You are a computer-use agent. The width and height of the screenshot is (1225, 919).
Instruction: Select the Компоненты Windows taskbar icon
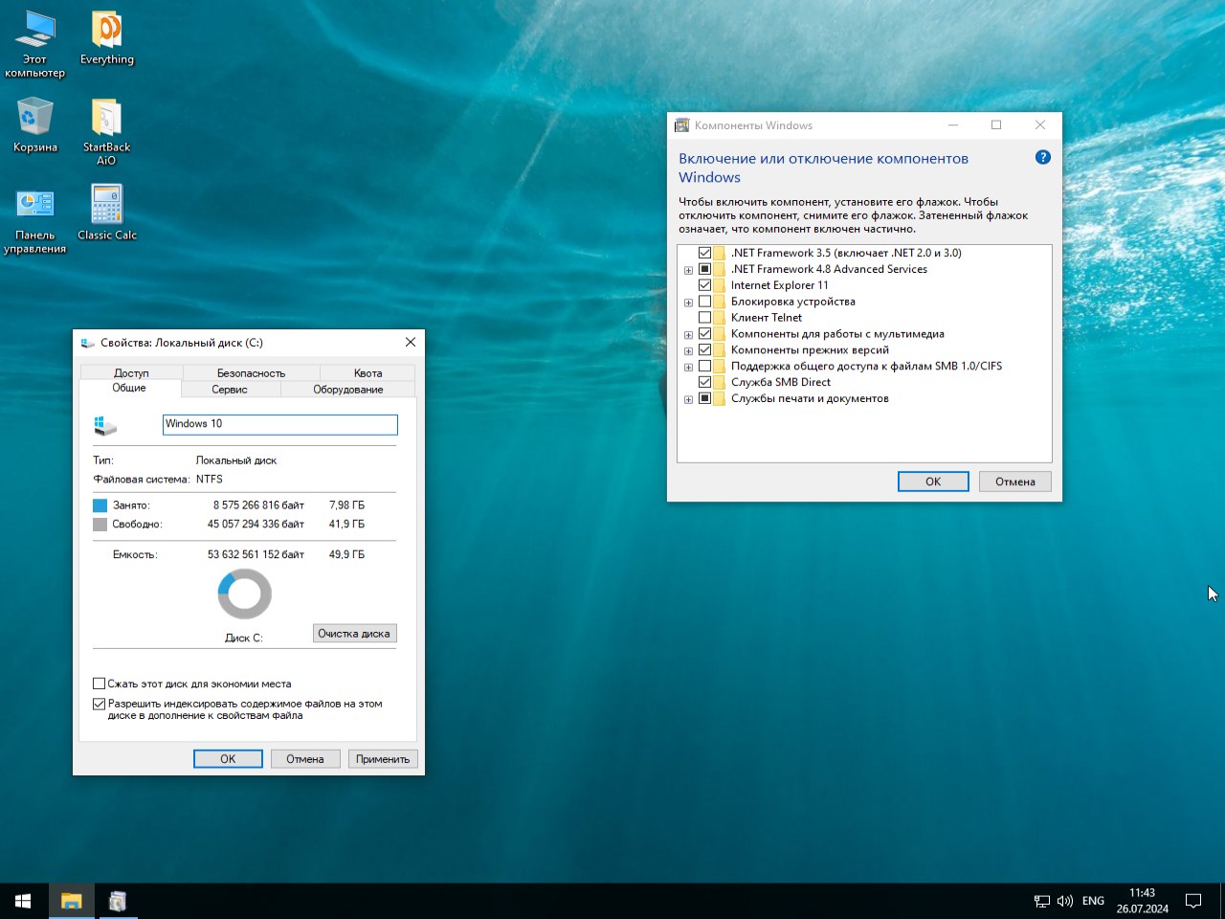(118, 901)
